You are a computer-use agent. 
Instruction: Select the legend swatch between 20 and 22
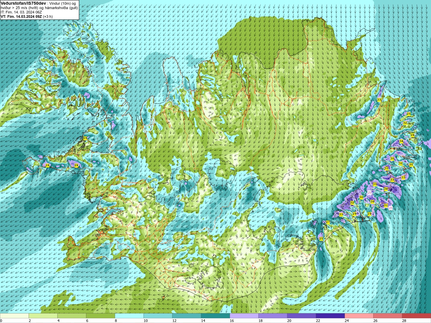(x=302, y=316)
